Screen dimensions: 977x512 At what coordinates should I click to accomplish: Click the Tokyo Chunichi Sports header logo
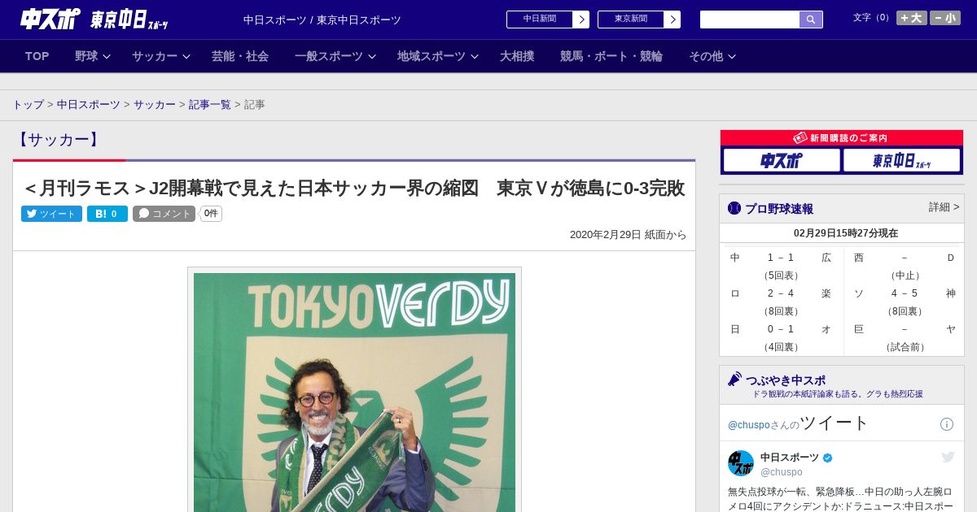129,20
